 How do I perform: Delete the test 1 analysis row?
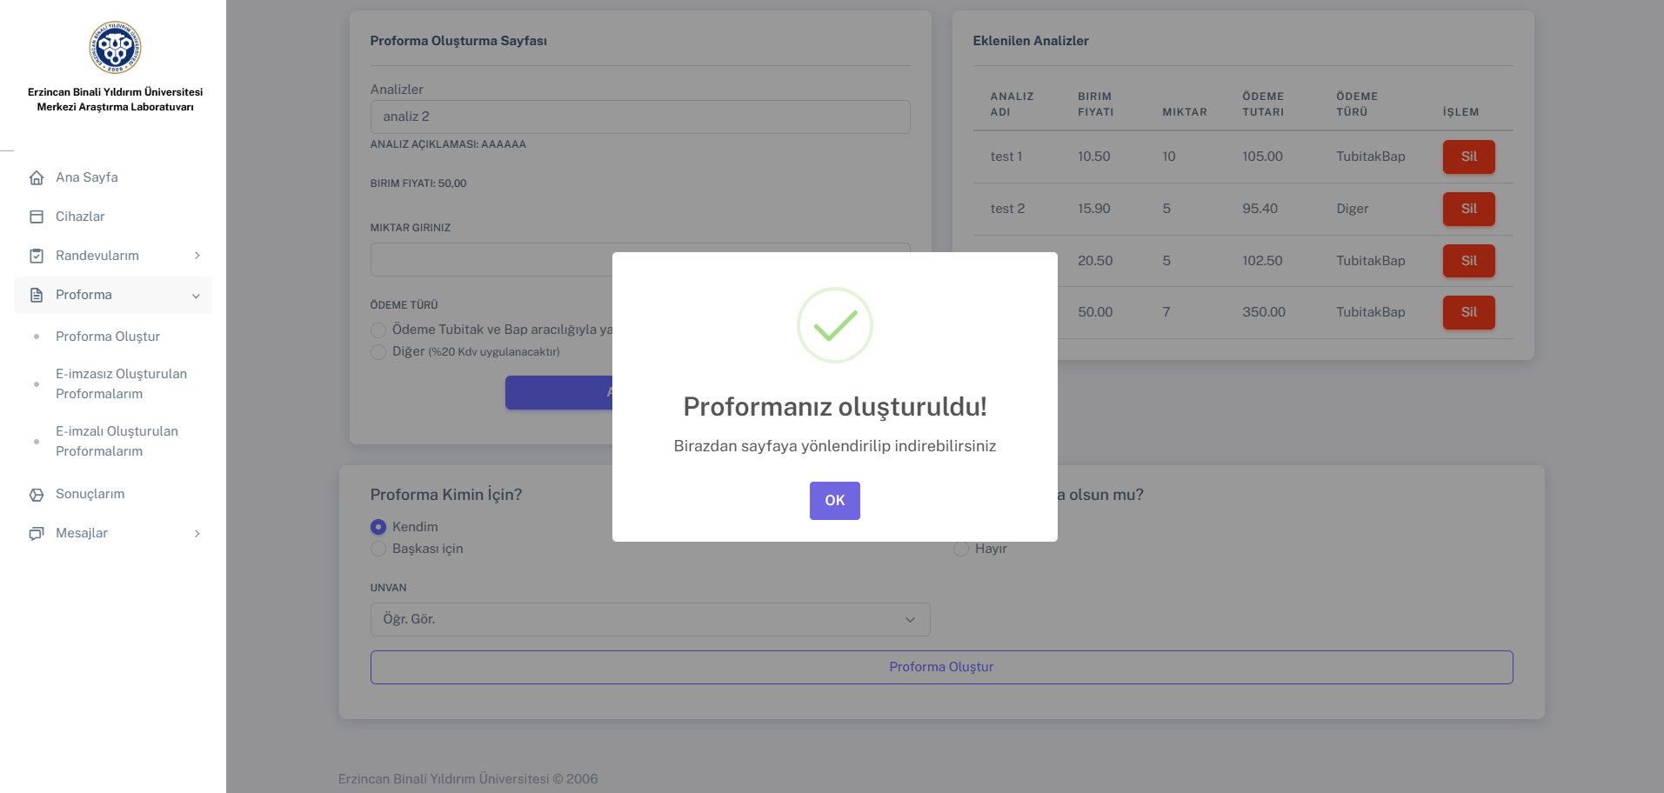[1468, 157]
